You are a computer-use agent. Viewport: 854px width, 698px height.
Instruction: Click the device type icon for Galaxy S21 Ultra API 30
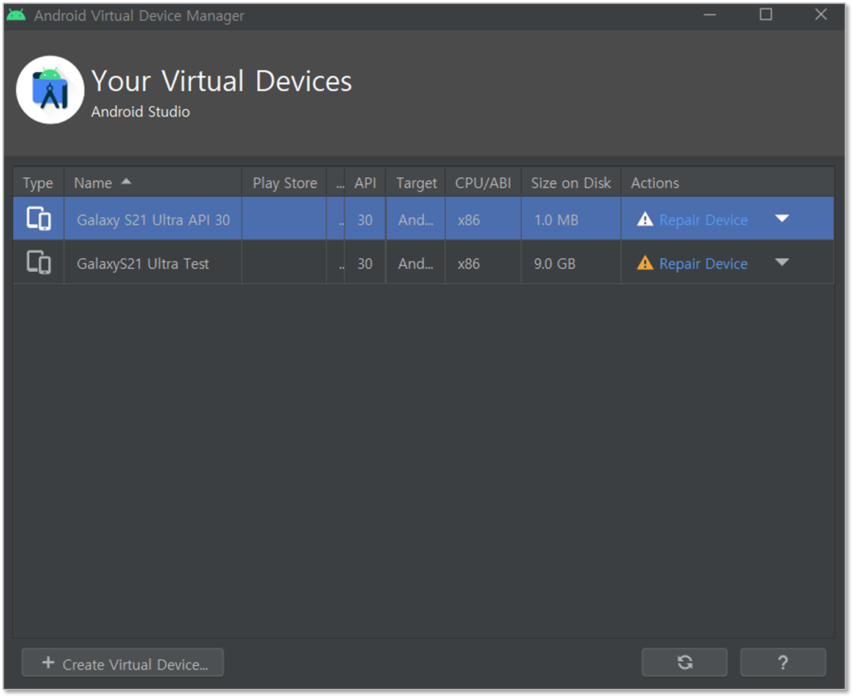coord(38,219)
